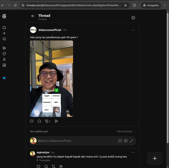Translate the asprastyo comment
The height and width of the screenshot is (168, 169).
[x=45, y=160]
